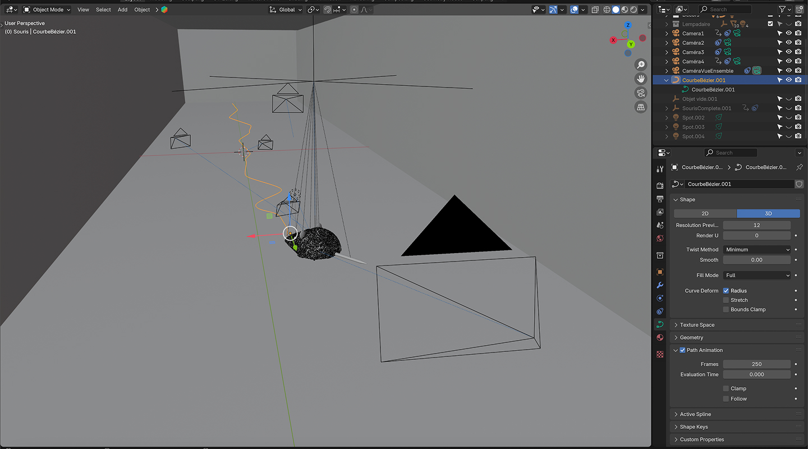Expand the Geometry panel

click(x=691, y=337)
